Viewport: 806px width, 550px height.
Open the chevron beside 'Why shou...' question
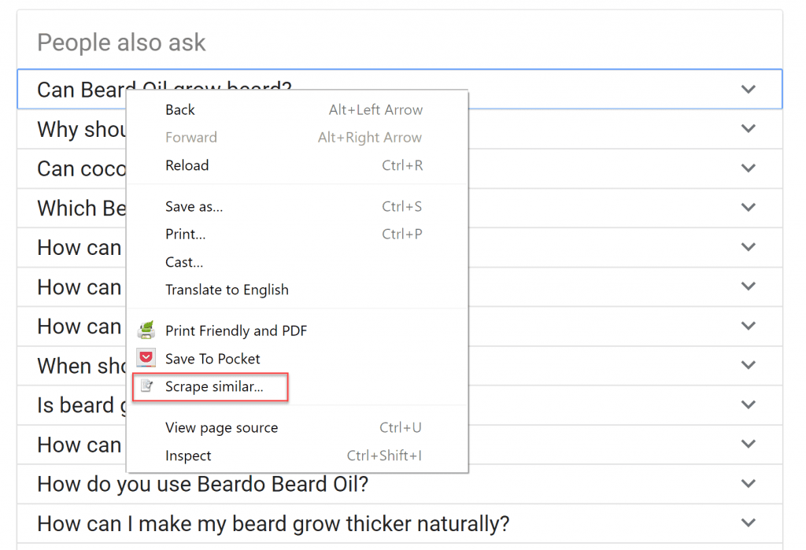pos(747,128)
